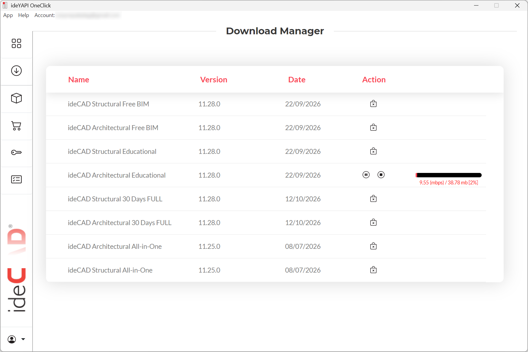Click date 08/07/2026 of Structural All-in-One
The width and height of the screenshot is (528, 352).
pos(303,270)
